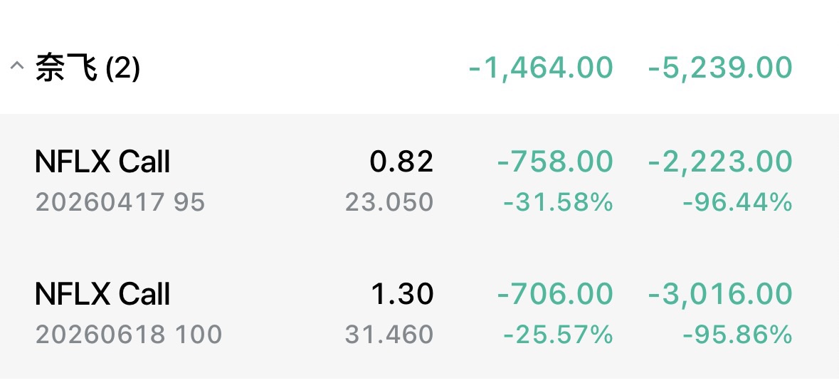Image resolution: width=839 pixels, height=383 pixels.
Task: Click expiry label 20260618 100
Action: 129,334
